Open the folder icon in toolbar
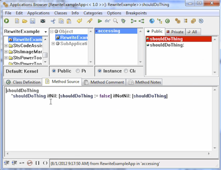The width and height of the screenshot is (221, 170). tap(25, 21)
